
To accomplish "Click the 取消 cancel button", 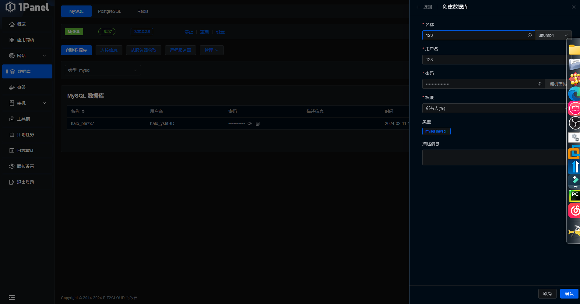I will [547, 294].
